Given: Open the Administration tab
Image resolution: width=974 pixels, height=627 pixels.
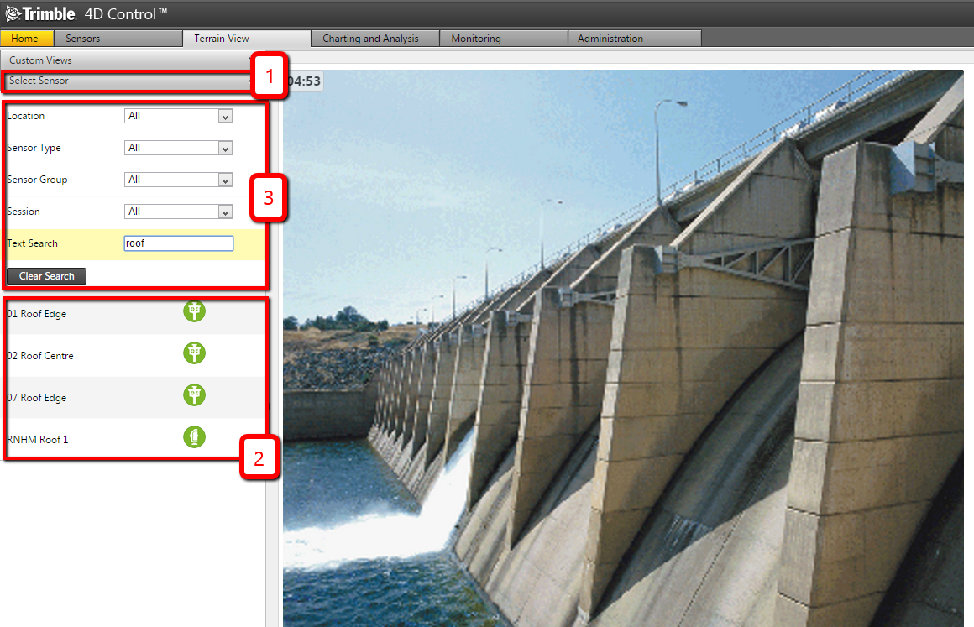Looking at the screenshot, I should pyautogui.click(x=635, y=39).
